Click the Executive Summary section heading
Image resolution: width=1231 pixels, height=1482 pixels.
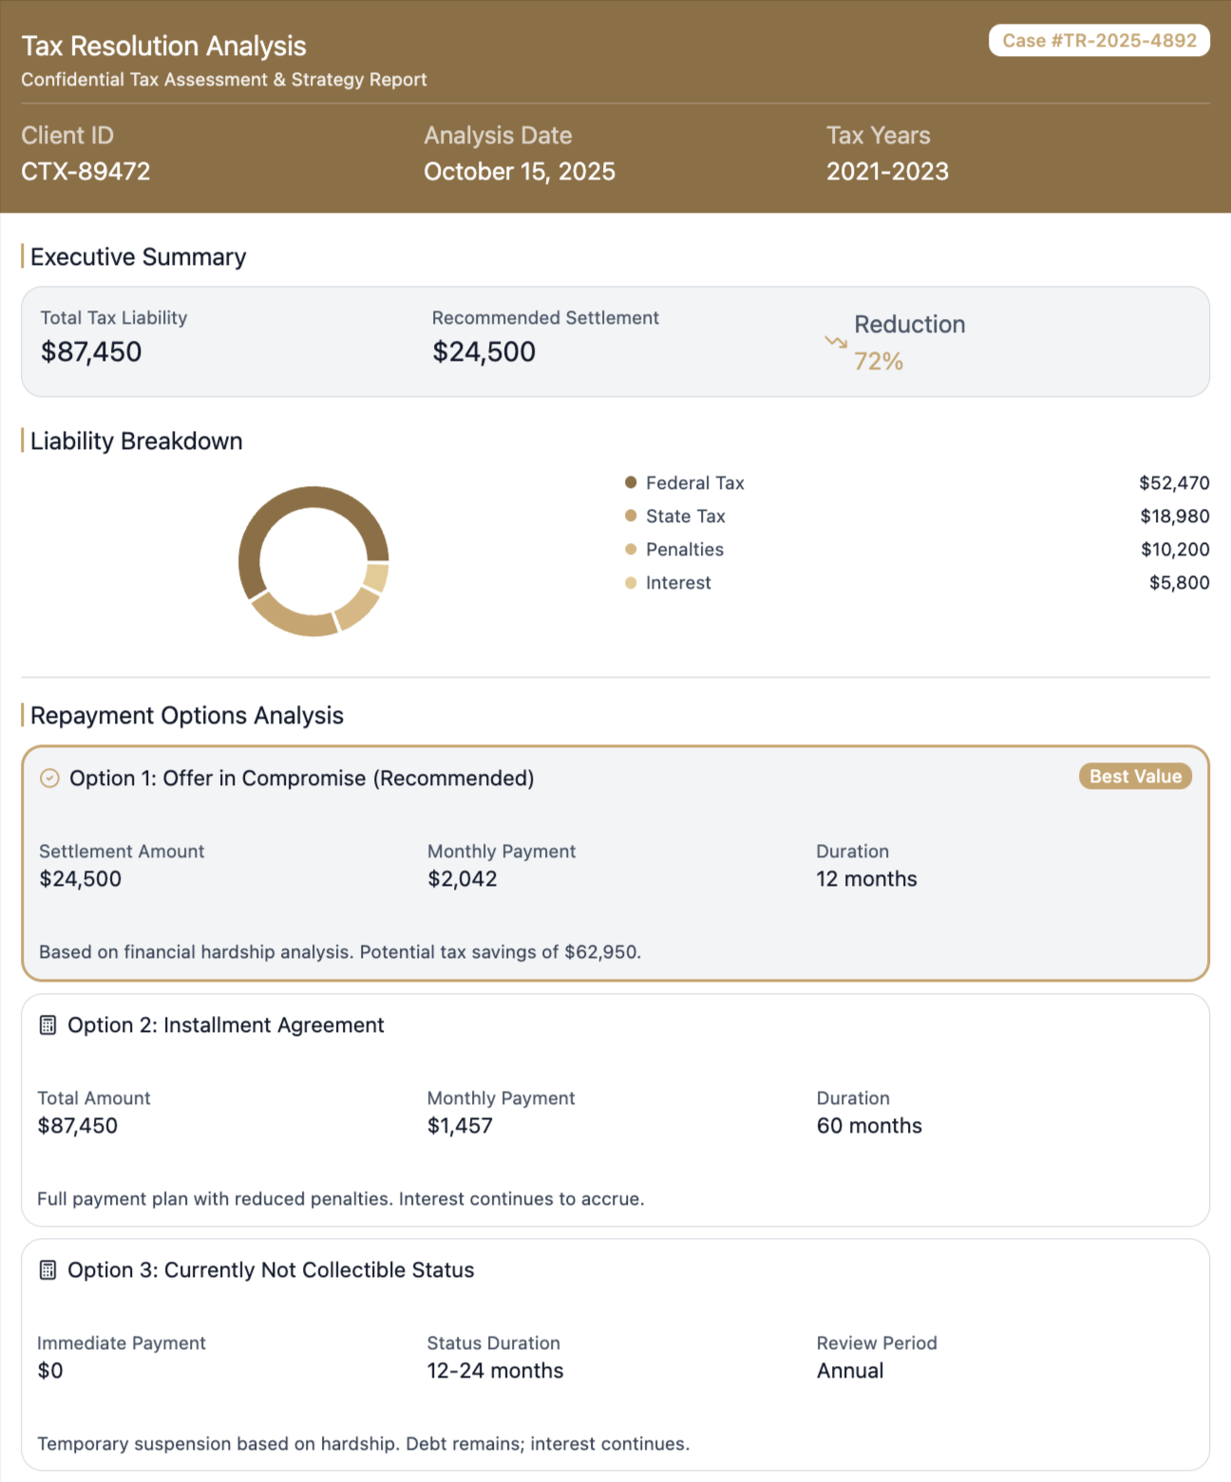tap(138, 256)
